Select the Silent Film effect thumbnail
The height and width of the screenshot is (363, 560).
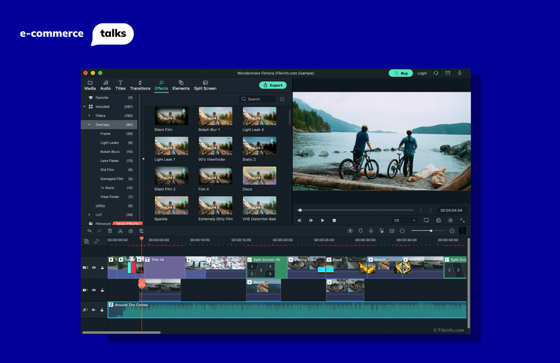pos(171,117)
